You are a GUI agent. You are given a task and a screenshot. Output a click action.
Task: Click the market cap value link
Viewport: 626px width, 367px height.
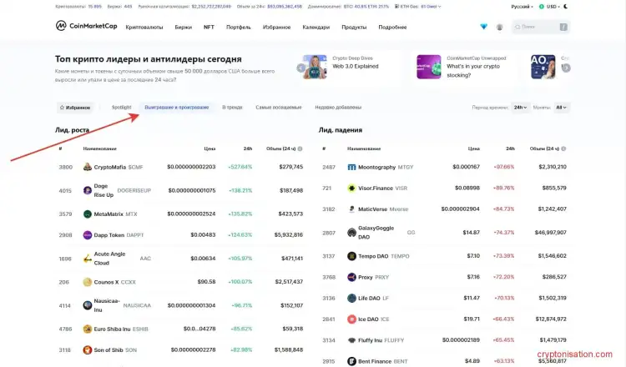(x=211, y=7)
